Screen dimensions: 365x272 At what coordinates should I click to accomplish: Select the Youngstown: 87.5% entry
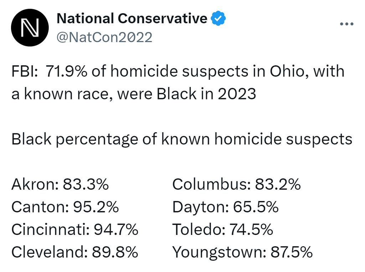click(242, 252)
